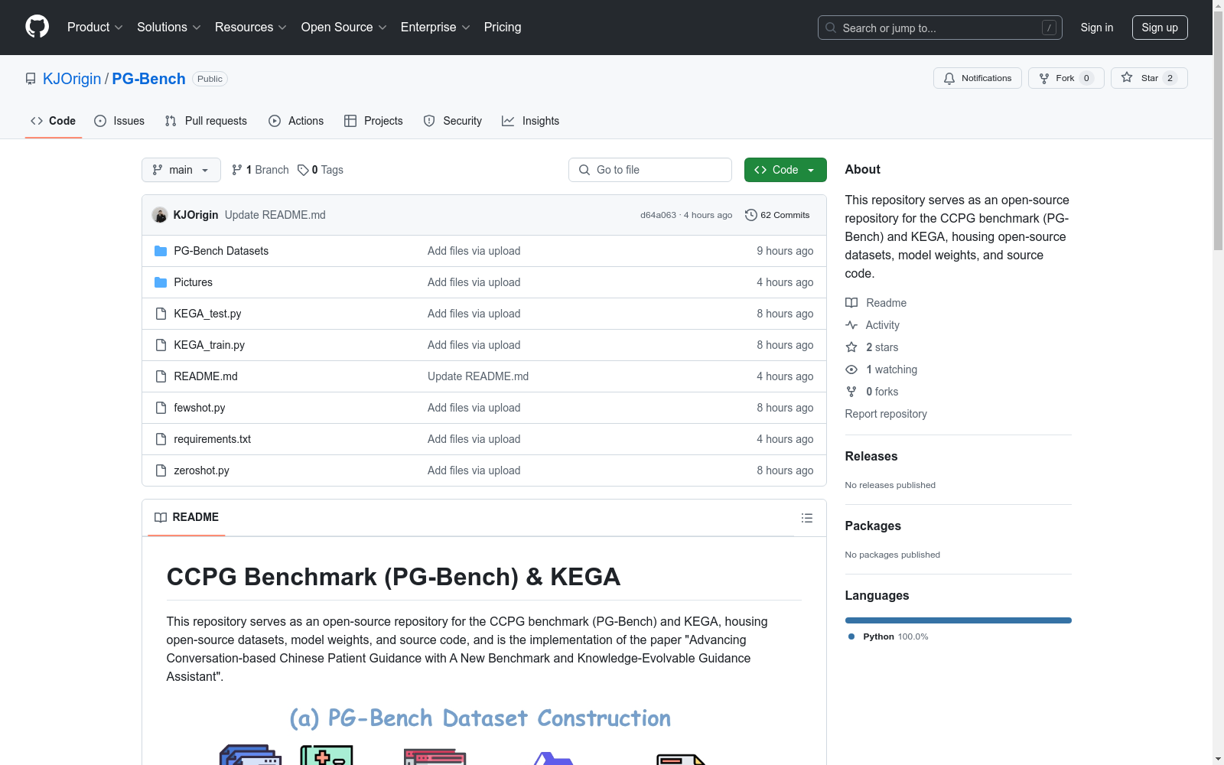Click the forks icon in About
Viewport: 1224px width, 765px height.
[851, 392]
